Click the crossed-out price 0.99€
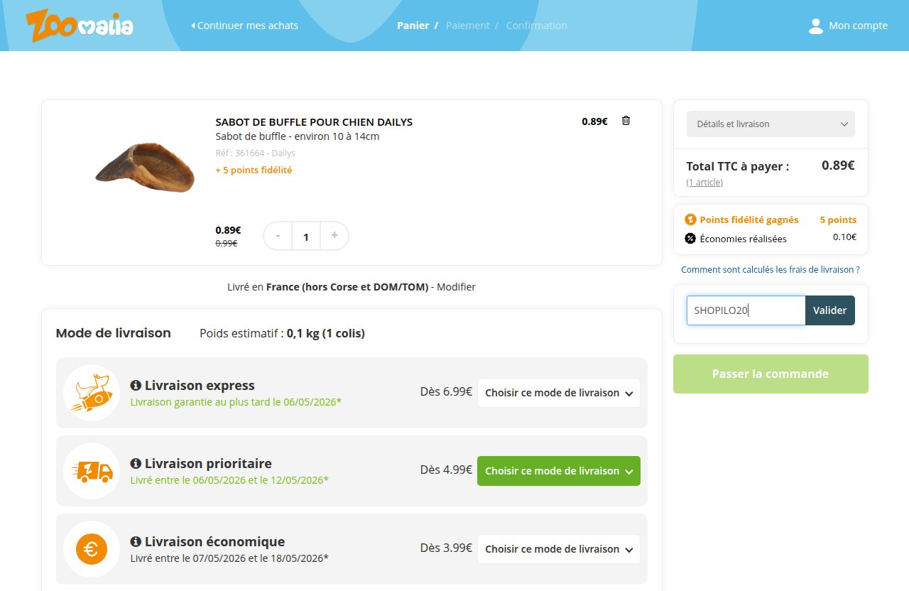 [x=226, y=243]
